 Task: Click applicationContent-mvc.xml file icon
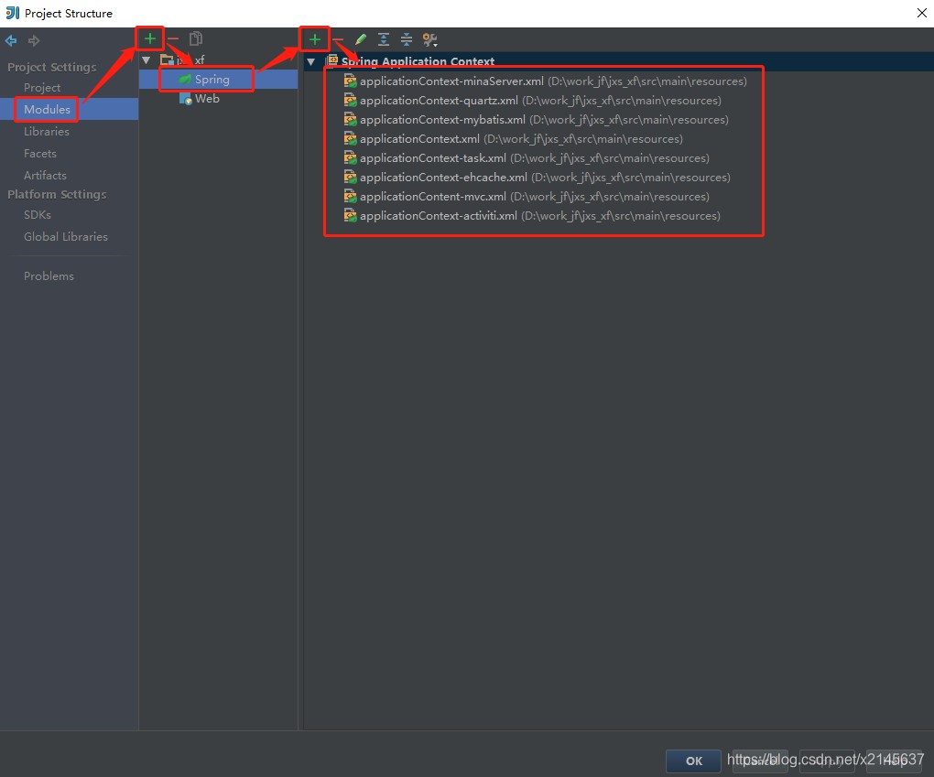350,196
